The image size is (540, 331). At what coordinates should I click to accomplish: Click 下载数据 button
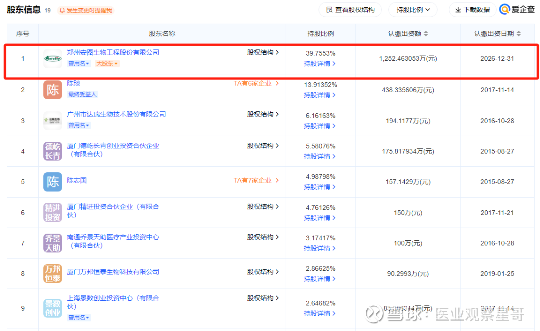472,10
